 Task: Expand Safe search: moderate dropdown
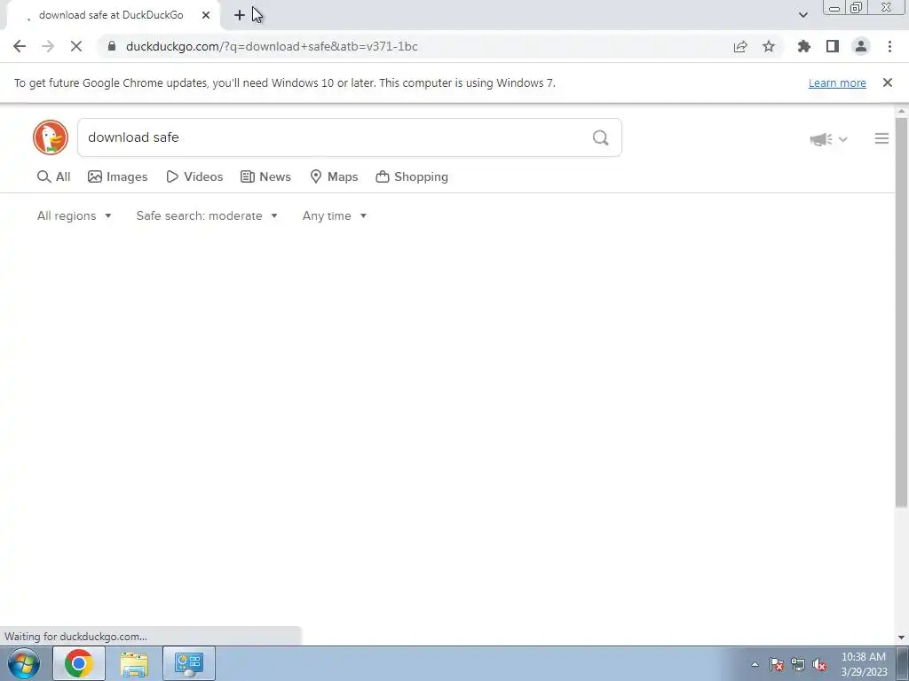[x=207, y=216]
